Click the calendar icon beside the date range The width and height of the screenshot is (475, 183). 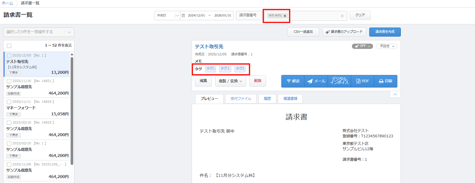tap(183, 16)
